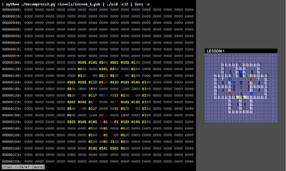Select the right yellow door tile

coord(245,97)
